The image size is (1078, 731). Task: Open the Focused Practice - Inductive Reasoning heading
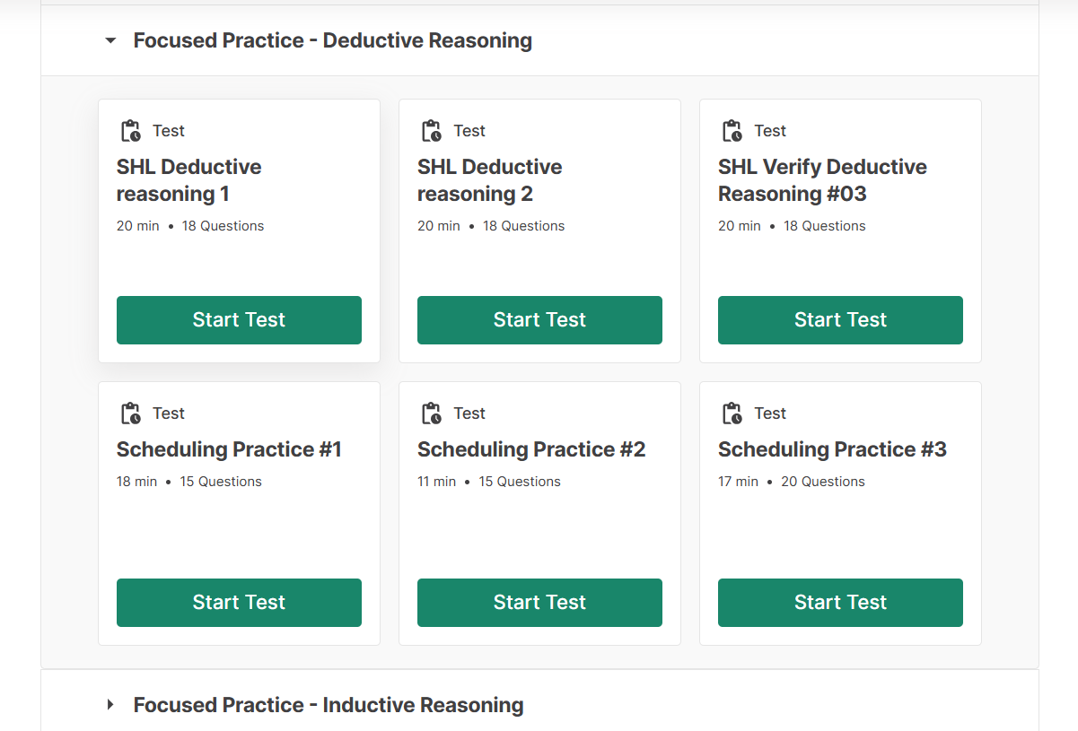coord(329,705)
